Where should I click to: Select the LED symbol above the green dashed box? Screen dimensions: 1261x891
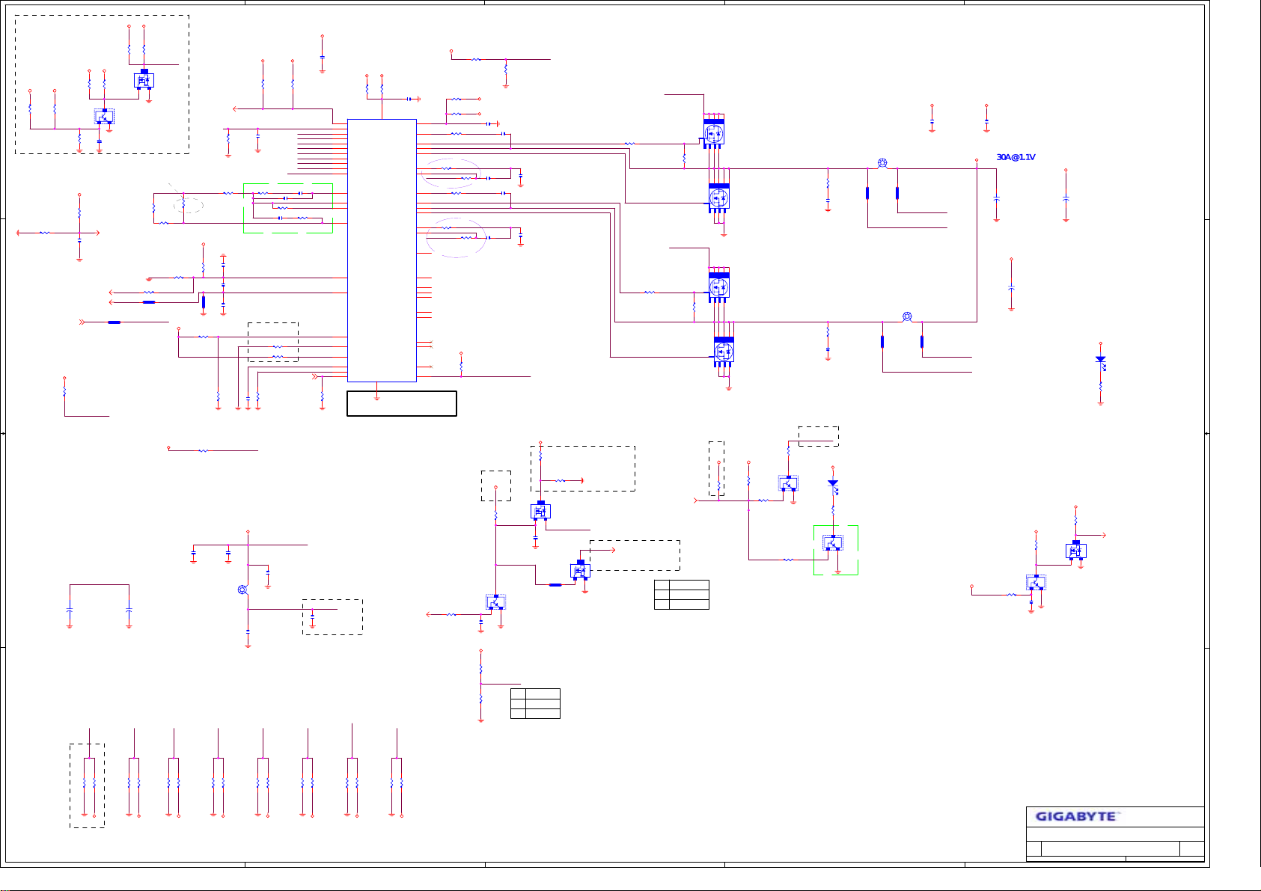pos(833,486)
